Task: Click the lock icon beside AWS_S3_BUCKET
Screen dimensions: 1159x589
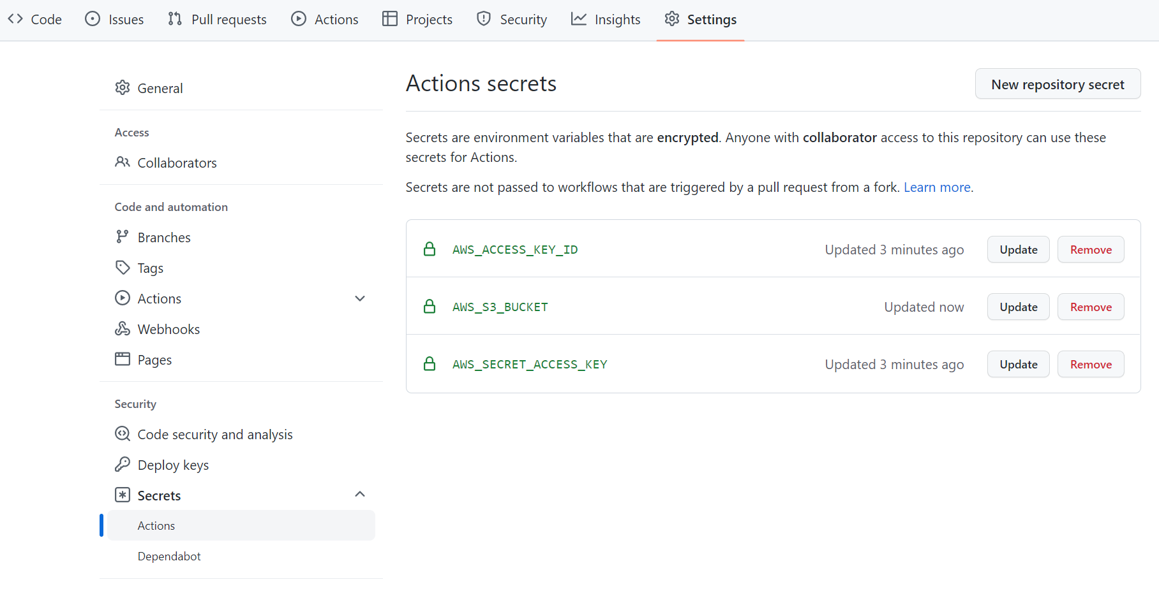Action: (430, 307)
